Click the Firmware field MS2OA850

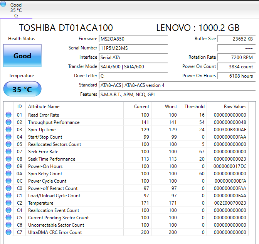click(133, 39)
